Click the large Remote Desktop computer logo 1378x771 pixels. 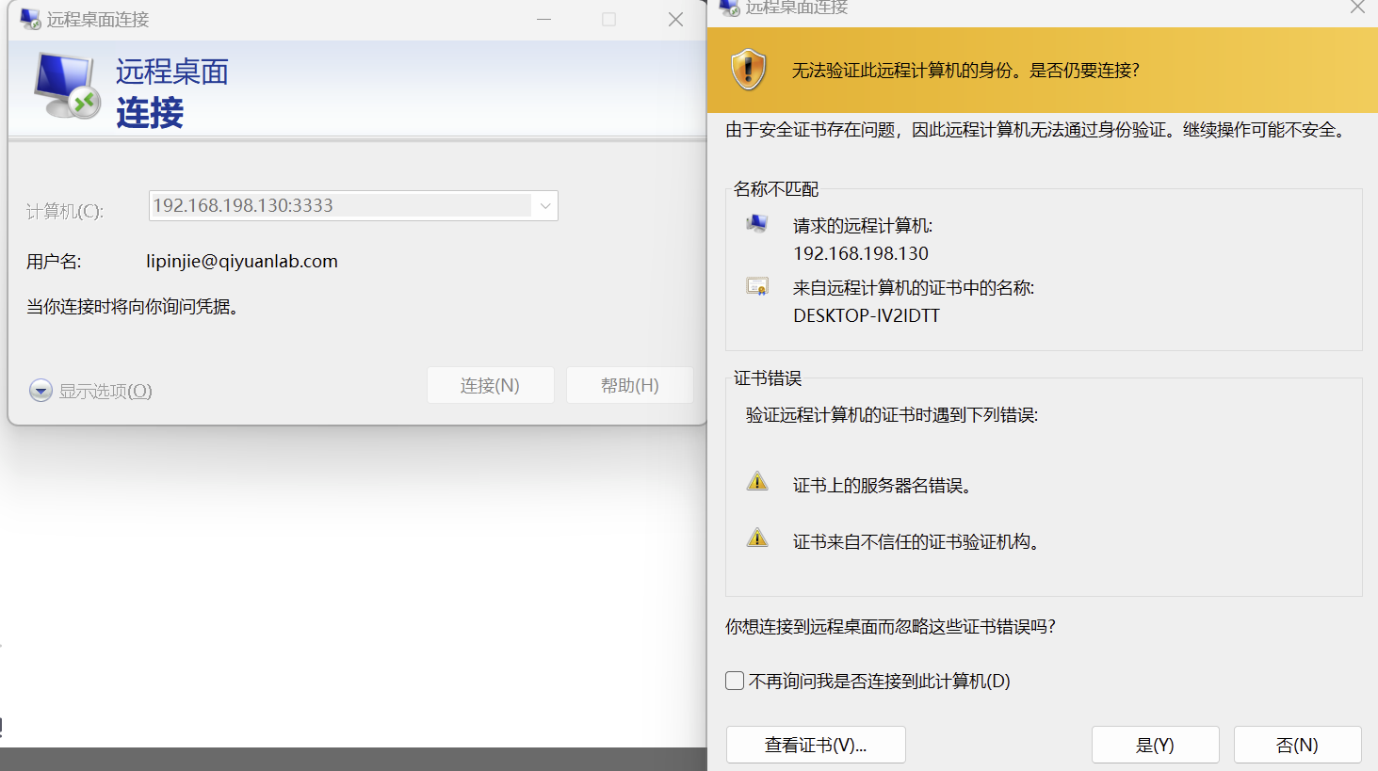pyautogui.click(x=67, y=86)
